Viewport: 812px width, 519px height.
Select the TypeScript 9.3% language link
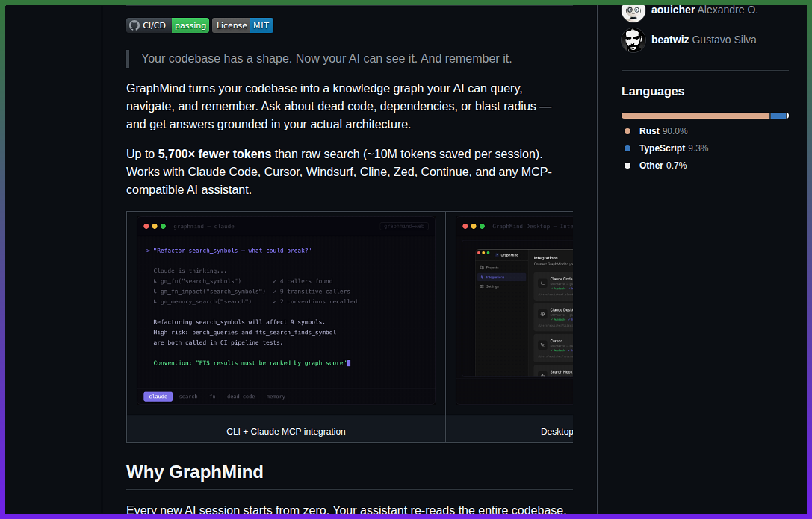673,148
